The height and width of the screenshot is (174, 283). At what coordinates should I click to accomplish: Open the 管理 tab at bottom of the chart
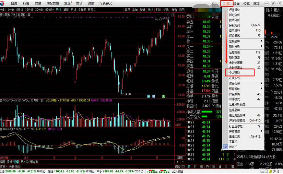click(x=16, y=162)
